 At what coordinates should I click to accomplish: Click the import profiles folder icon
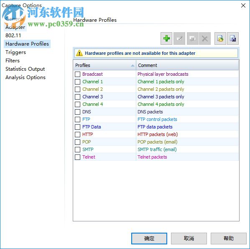[x=220, y=39]
